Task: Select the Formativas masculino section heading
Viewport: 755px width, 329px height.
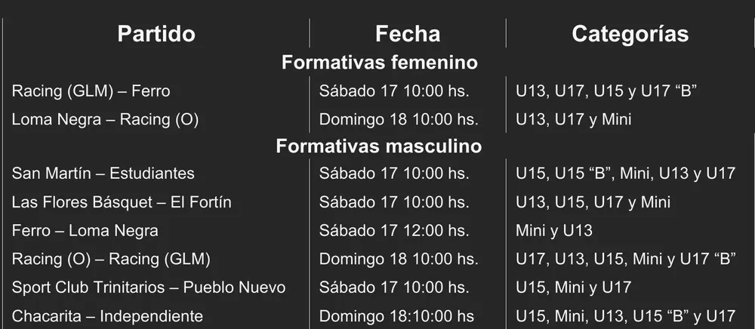Action: click(x=379, y=146)
